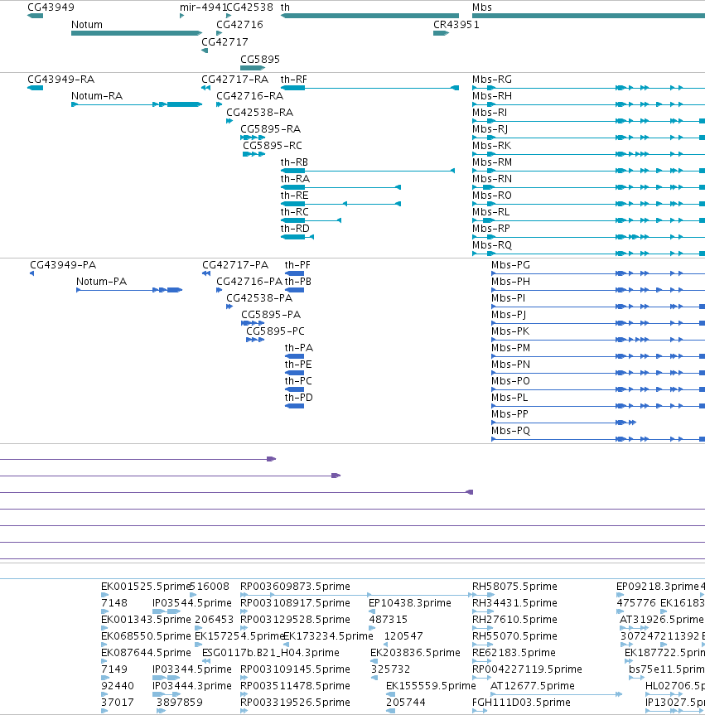Select the th-RA transcript label
Viewport: 705px width, 715px height.
point(295,179)
